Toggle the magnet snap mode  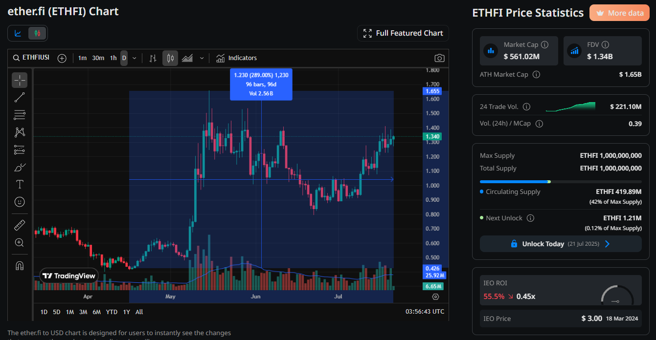(20, 266)
